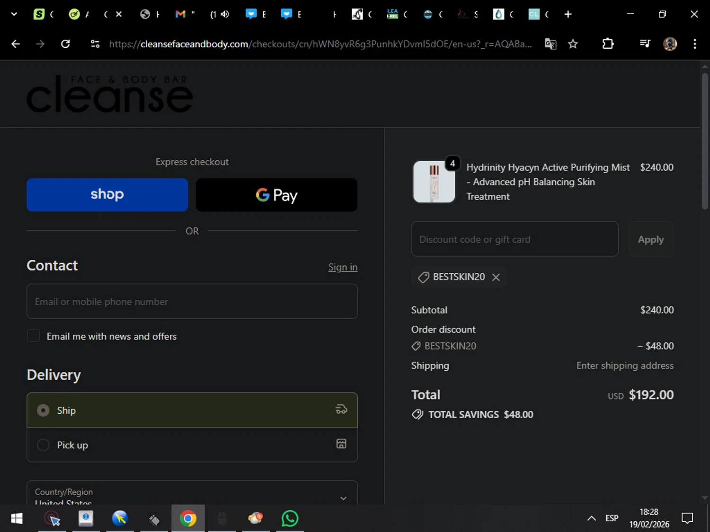Switch to the green S favicon tab

tap(39, 14)
